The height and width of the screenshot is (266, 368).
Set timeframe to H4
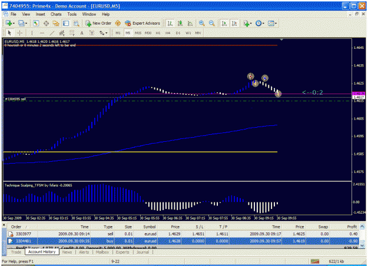click(168, 33)
